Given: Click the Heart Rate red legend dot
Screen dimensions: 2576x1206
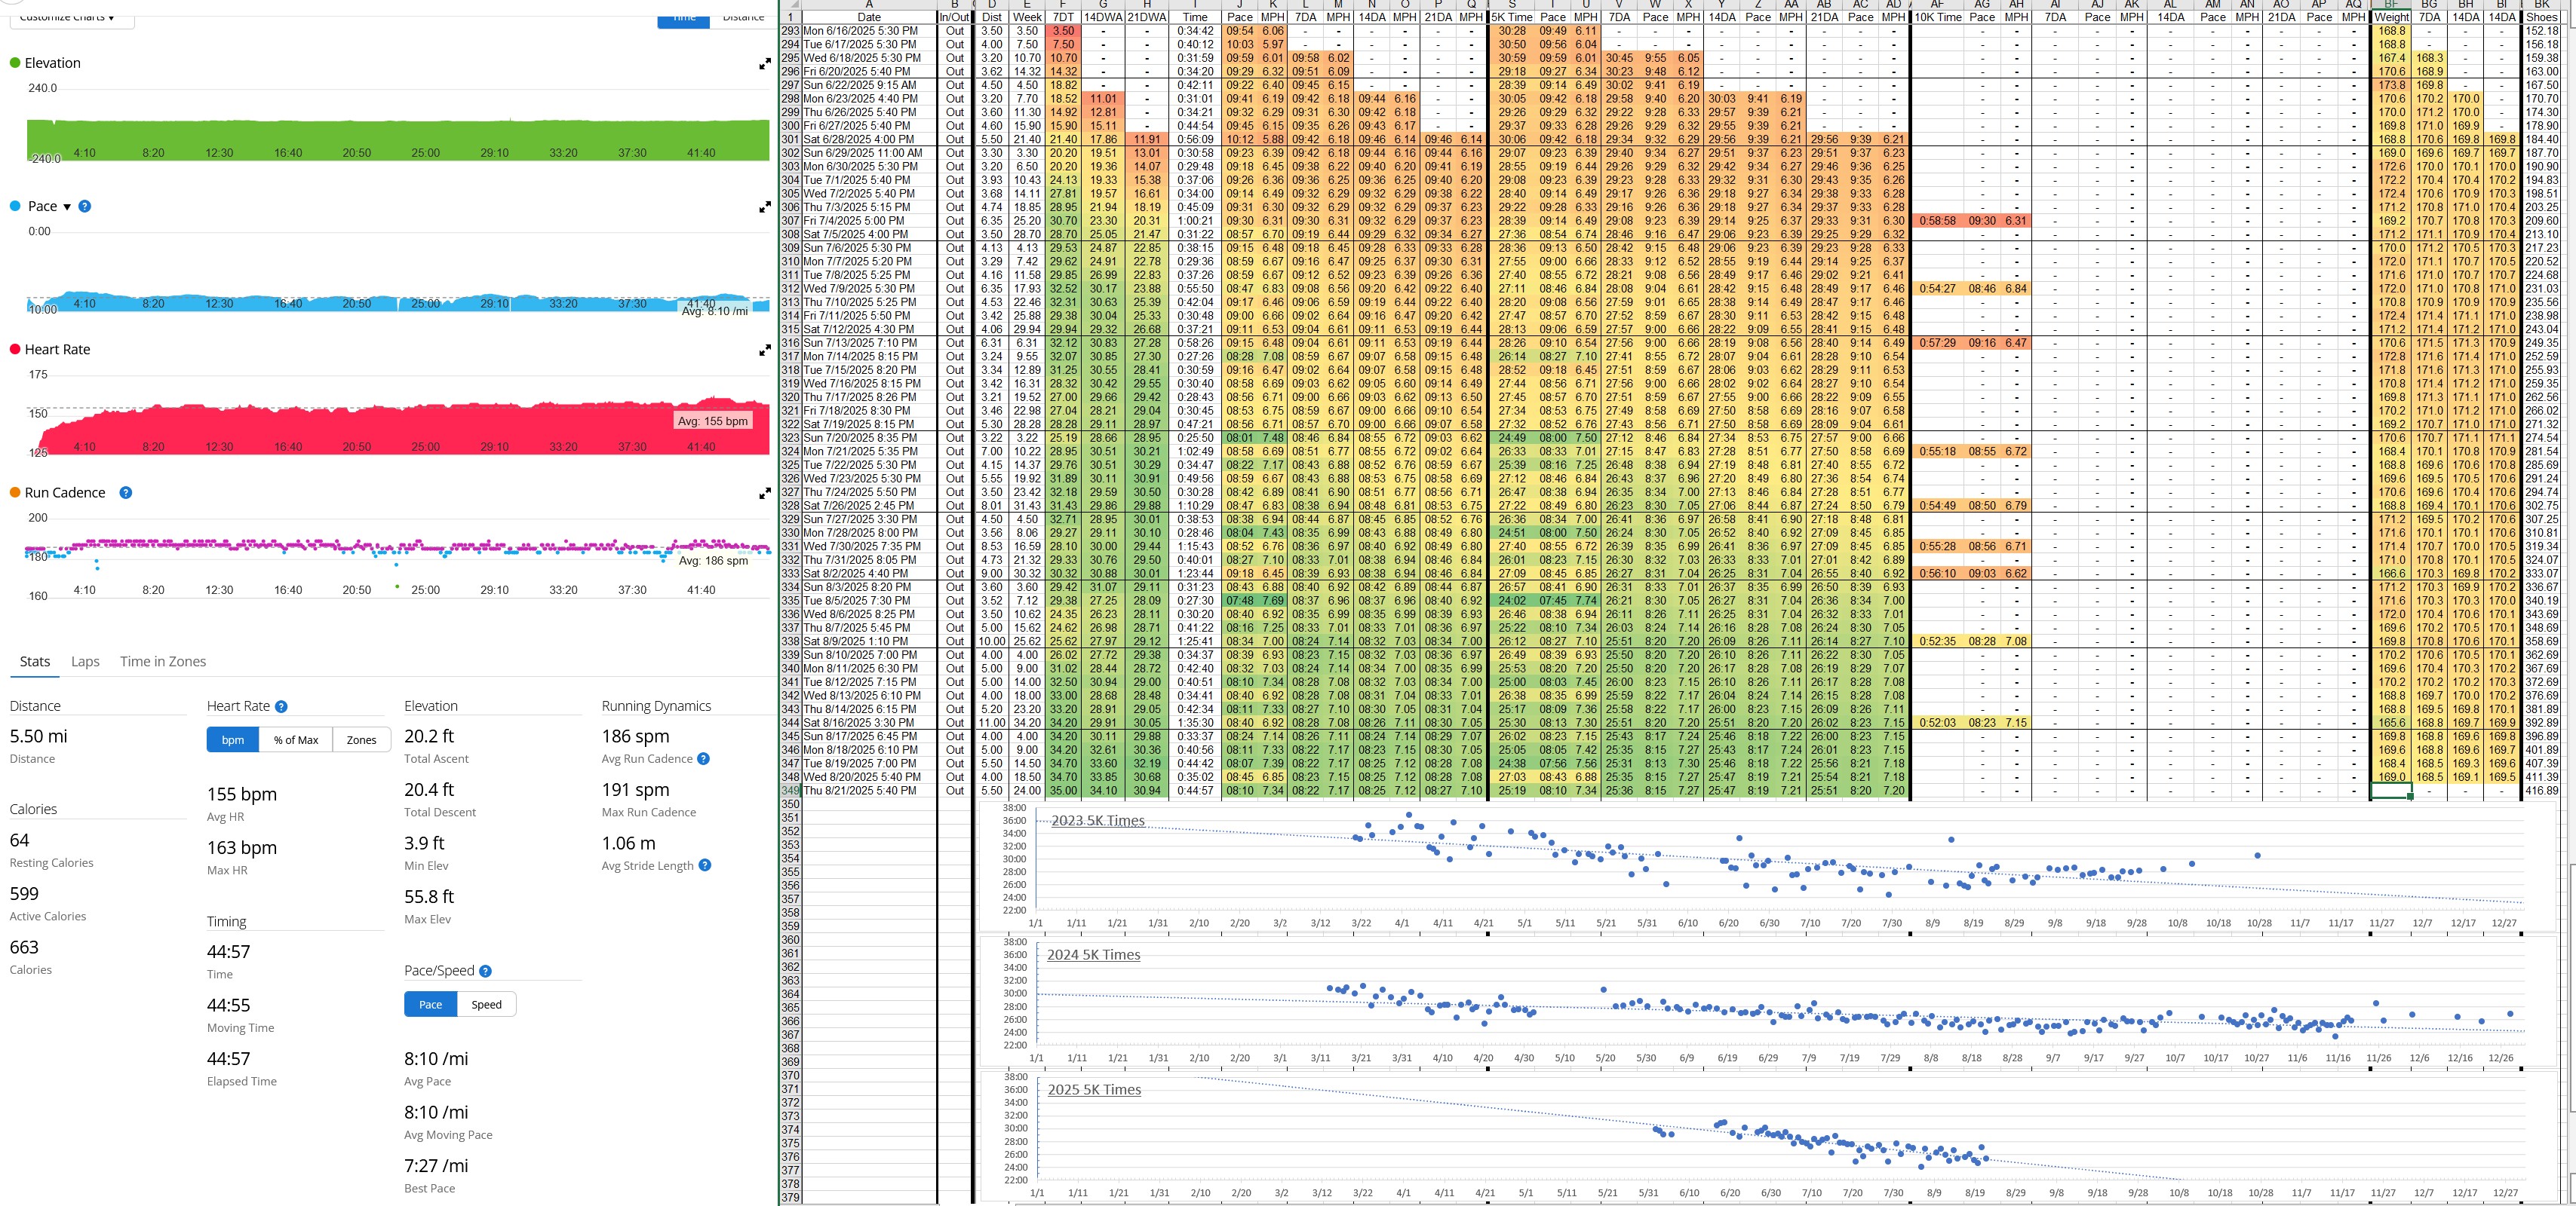Looking at the screenshot, I should coord(15,350).
